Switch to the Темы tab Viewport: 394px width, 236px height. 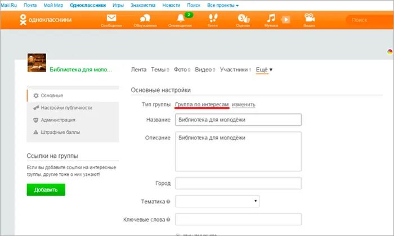tap(160, 70)
